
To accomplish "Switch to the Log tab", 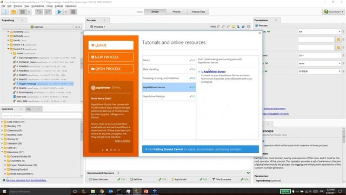I will (x=29, y=109).
